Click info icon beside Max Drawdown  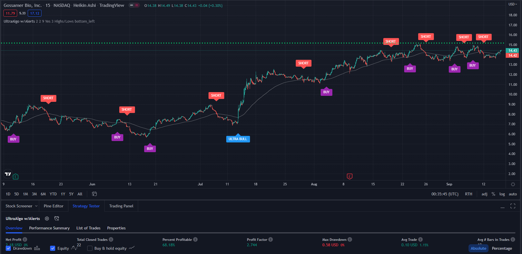pos(349,240)
